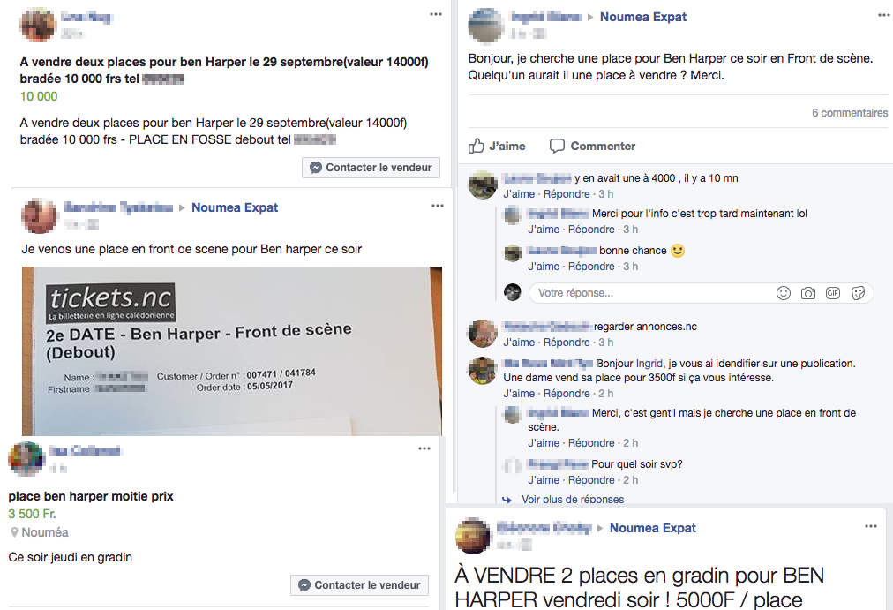This screenshot has height=610, width=893.
Task: Click J'aime under the bonne chance comment
Action: [544, 266]
